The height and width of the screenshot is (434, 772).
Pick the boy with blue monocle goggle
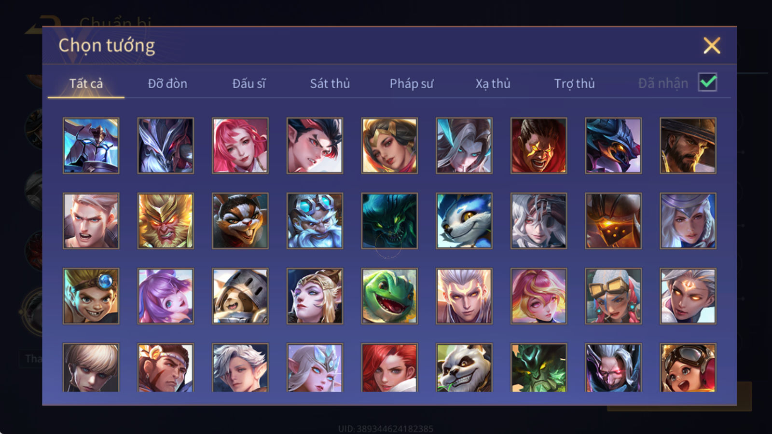pyautogui.click(x=91, y=296)
